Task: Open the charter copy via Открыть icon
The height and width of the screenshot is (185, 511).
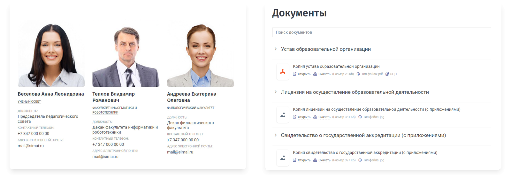Action: [x=294, y=74]
